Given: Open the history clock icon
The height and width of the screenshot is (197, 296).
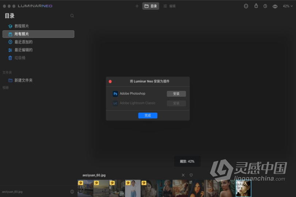Looking at the screenshot, I should click(265, 6).
